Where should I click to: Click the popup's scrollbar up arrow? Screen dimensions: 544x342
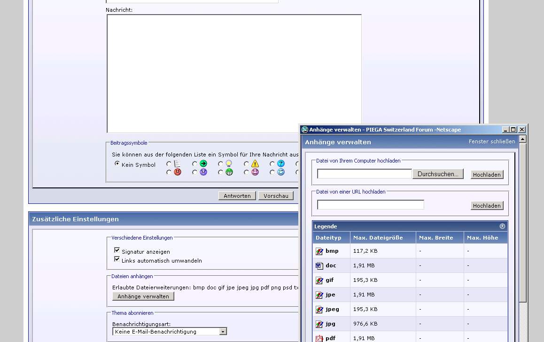point(522,140)
